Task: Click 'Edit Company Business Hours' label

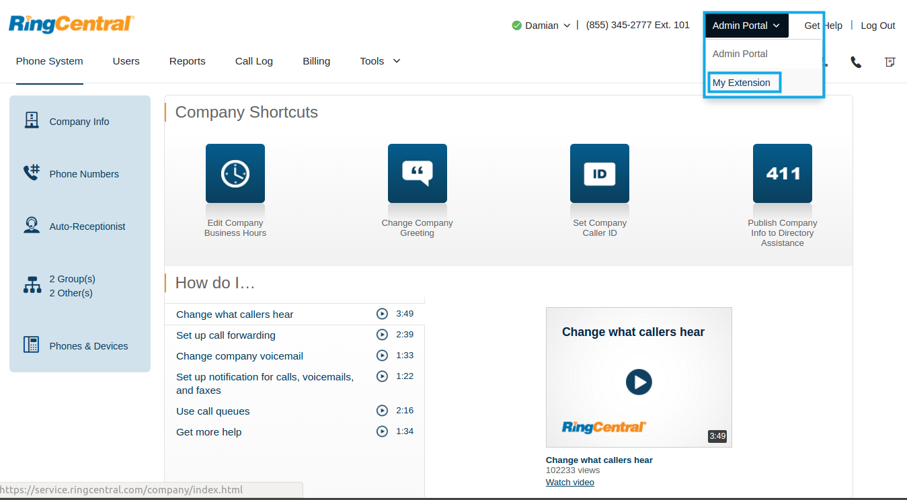Action: [x=235, y=228]
